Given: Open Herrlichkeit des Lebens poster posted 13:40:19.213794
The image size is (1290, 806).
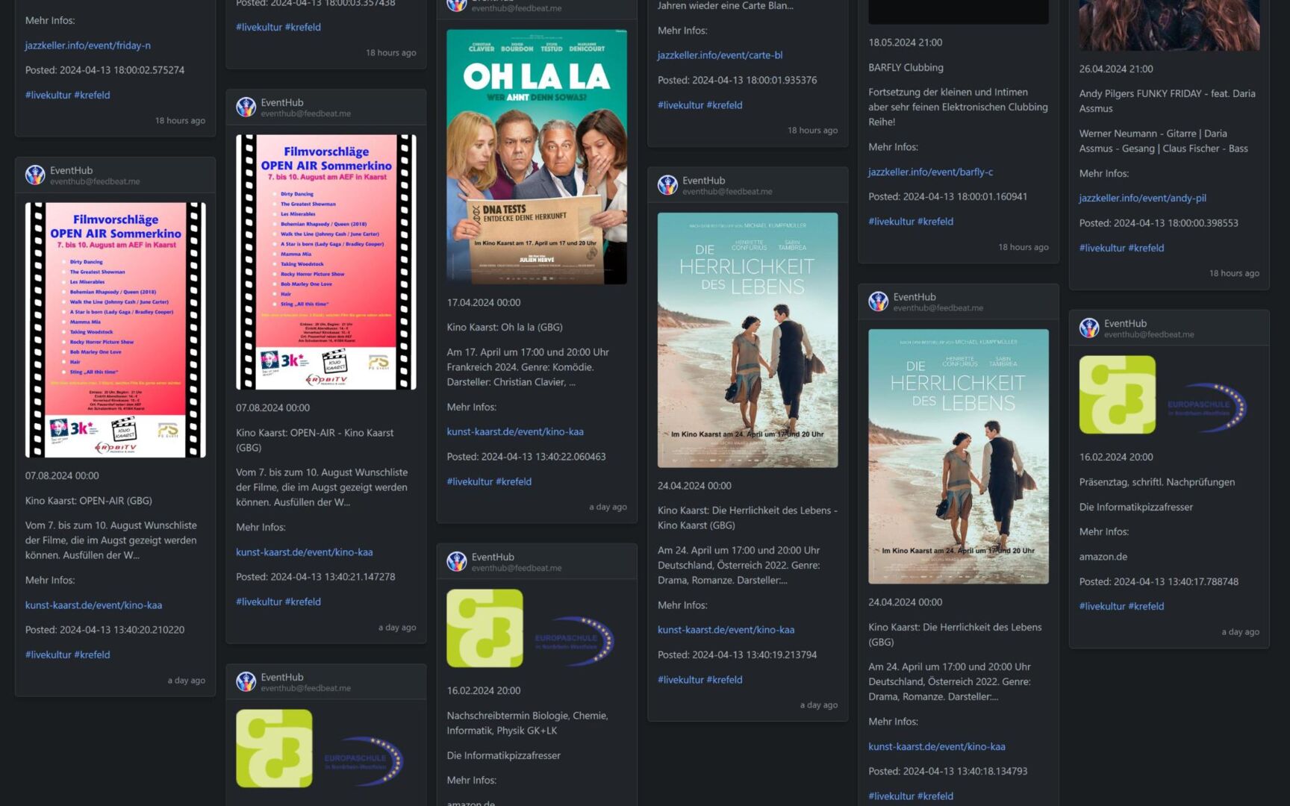Looking at the screenshot, I should click(x=747, y=340).
